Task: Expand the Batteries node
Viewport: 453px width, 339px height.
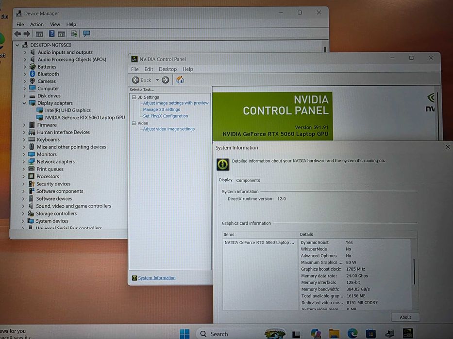Action: pos(25,67)
